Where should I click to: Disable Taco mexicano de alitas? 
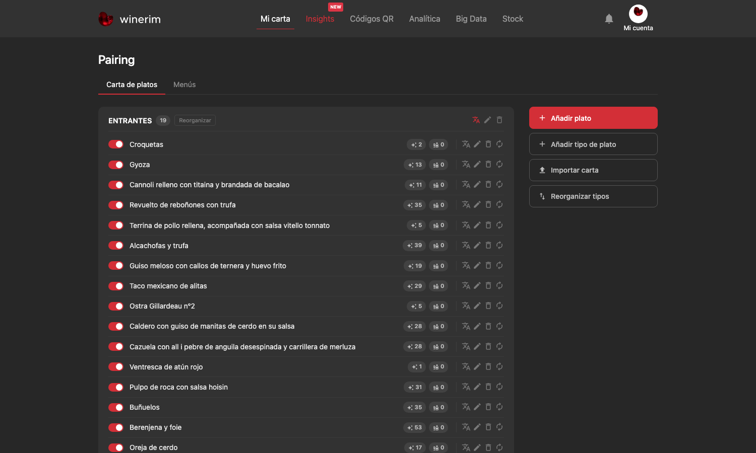116,286
